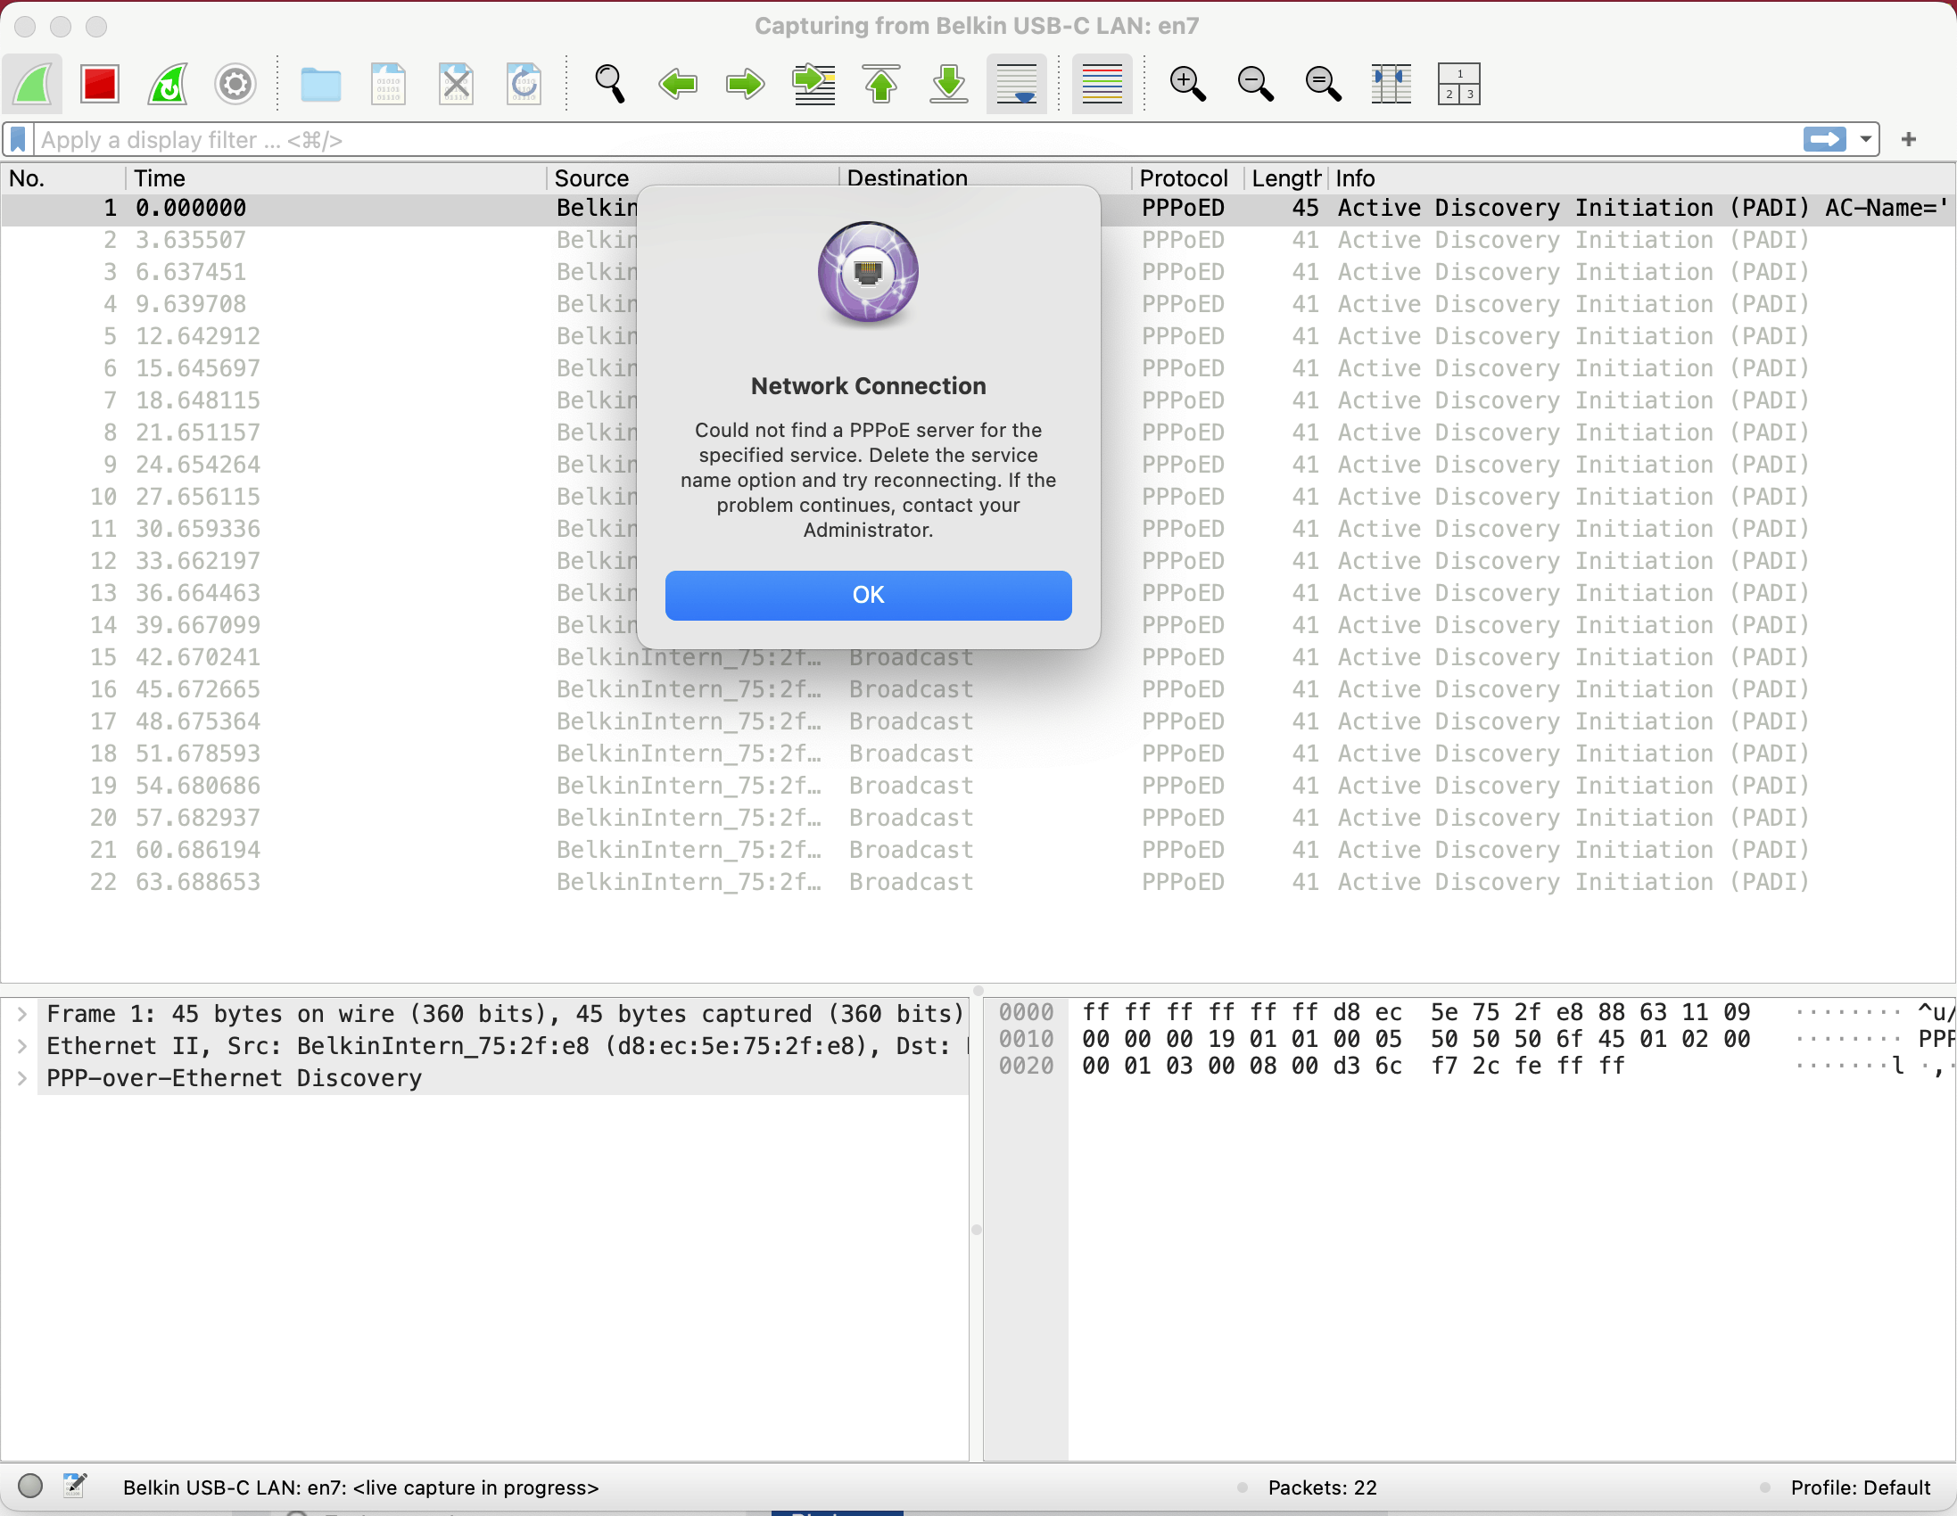Sort packets by Time column
This screenshot has height=1516, width=1957.
(336, 178)
